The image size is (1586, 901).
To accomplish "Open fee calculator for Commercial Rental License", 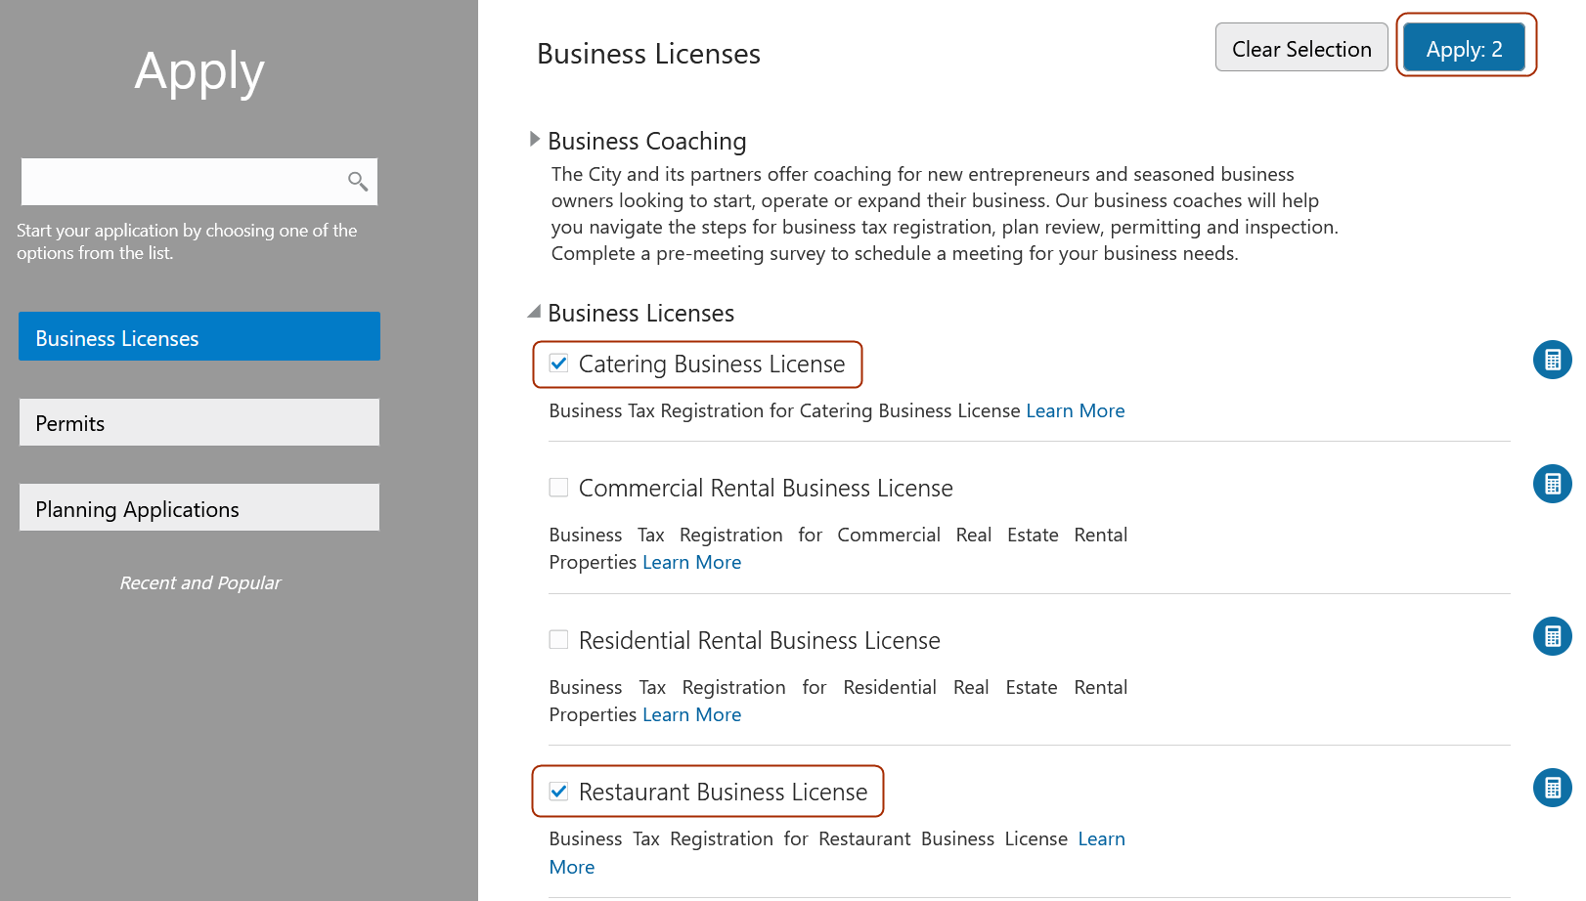I will click(1552, 484).
